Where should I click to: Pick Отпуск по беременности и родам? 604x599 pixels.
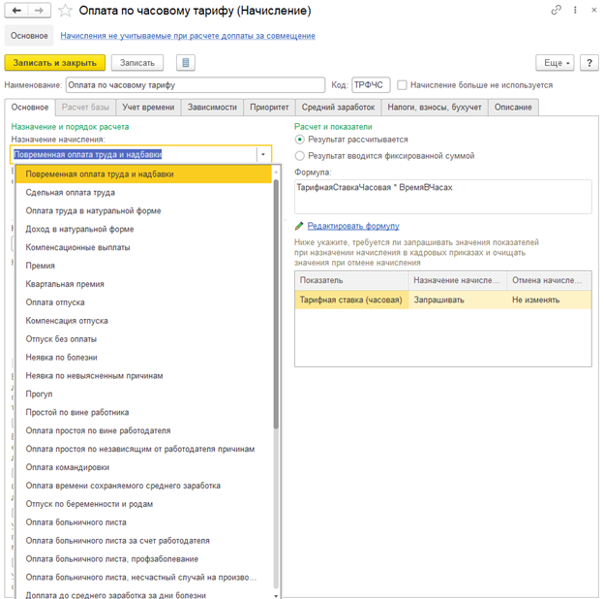pyautogui.click(x=143, y=504)
